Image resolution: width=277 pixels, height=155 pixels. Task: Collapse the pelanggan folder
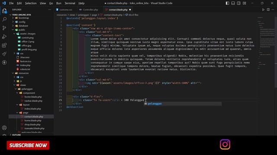pyautogui.click(x=27, y=89)
